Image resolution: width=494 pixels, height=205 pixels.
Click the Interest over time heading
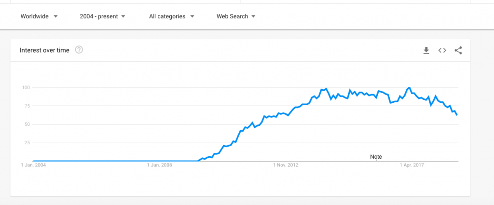(44, 50)
